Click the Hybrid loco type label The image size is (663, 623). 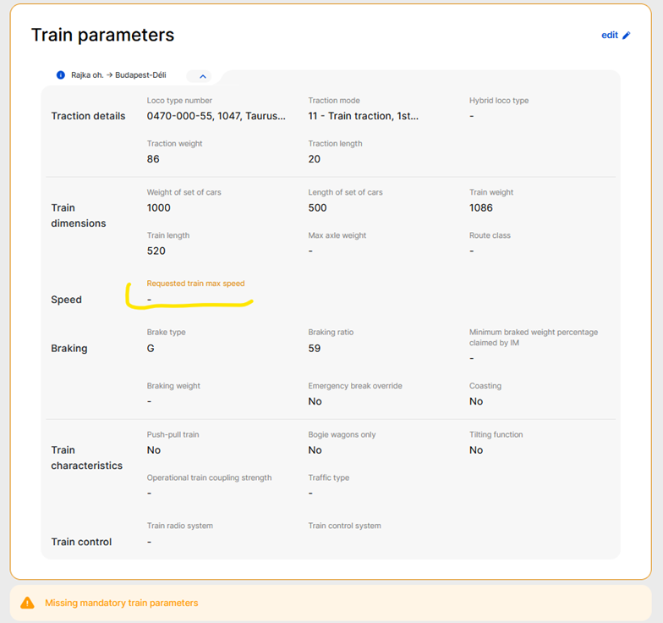tap(499, 100)
